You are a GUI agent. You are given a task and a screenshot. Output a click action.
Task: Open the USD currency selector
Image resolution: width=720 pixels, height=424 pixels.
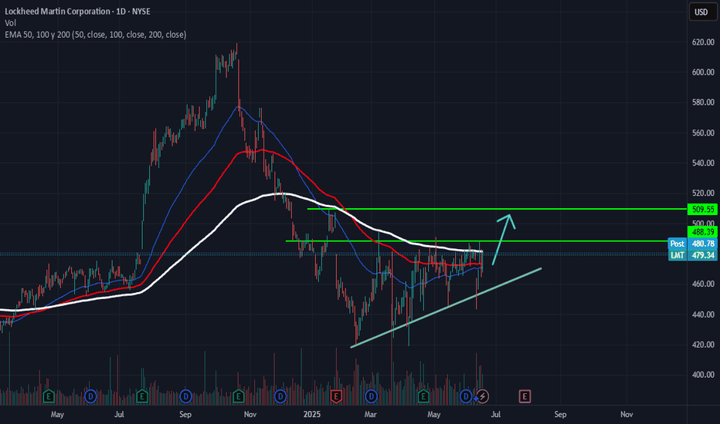tap(702, 12)
